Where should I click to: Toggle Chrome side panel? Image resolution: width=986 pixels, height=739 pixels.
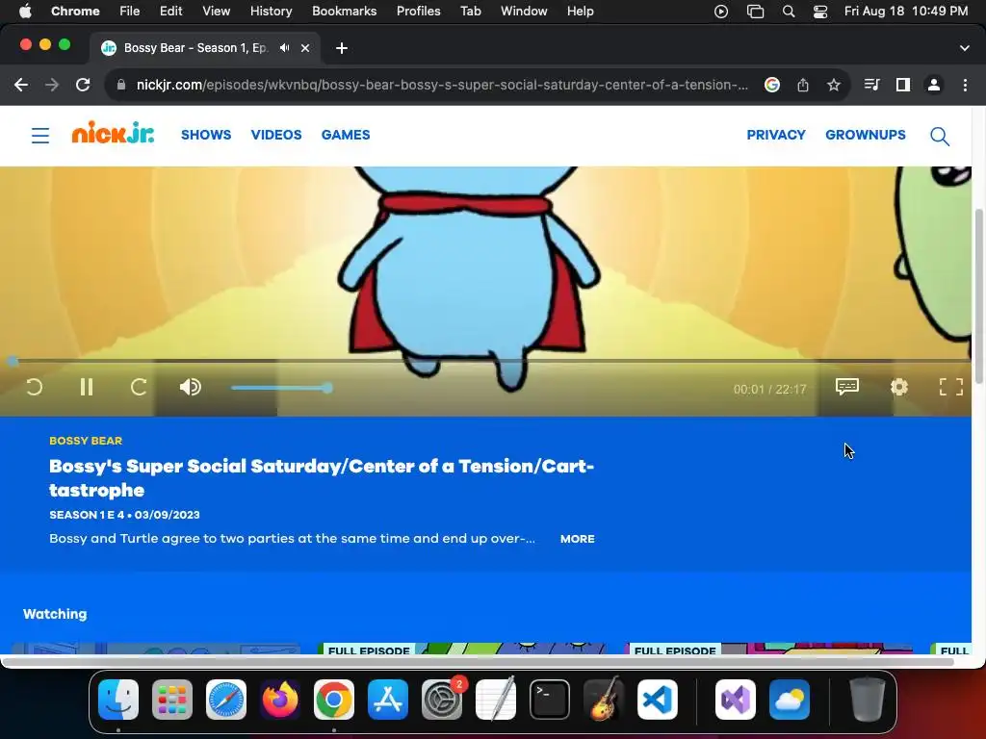(x=903, y=85)
